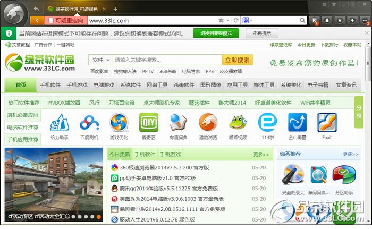
Task: Click the bookmark star in address bar
Action: (221, 20)
